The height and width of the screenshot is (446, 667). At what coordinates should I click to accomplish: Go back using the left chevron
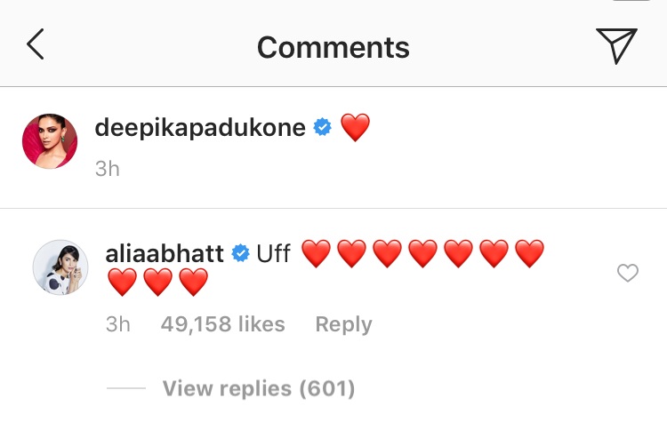36,44
